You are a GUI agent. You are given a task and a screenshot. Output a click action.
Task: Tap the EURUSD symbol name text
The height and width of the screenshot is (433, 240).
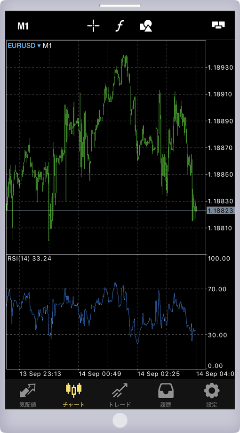[x=22, y=46]
